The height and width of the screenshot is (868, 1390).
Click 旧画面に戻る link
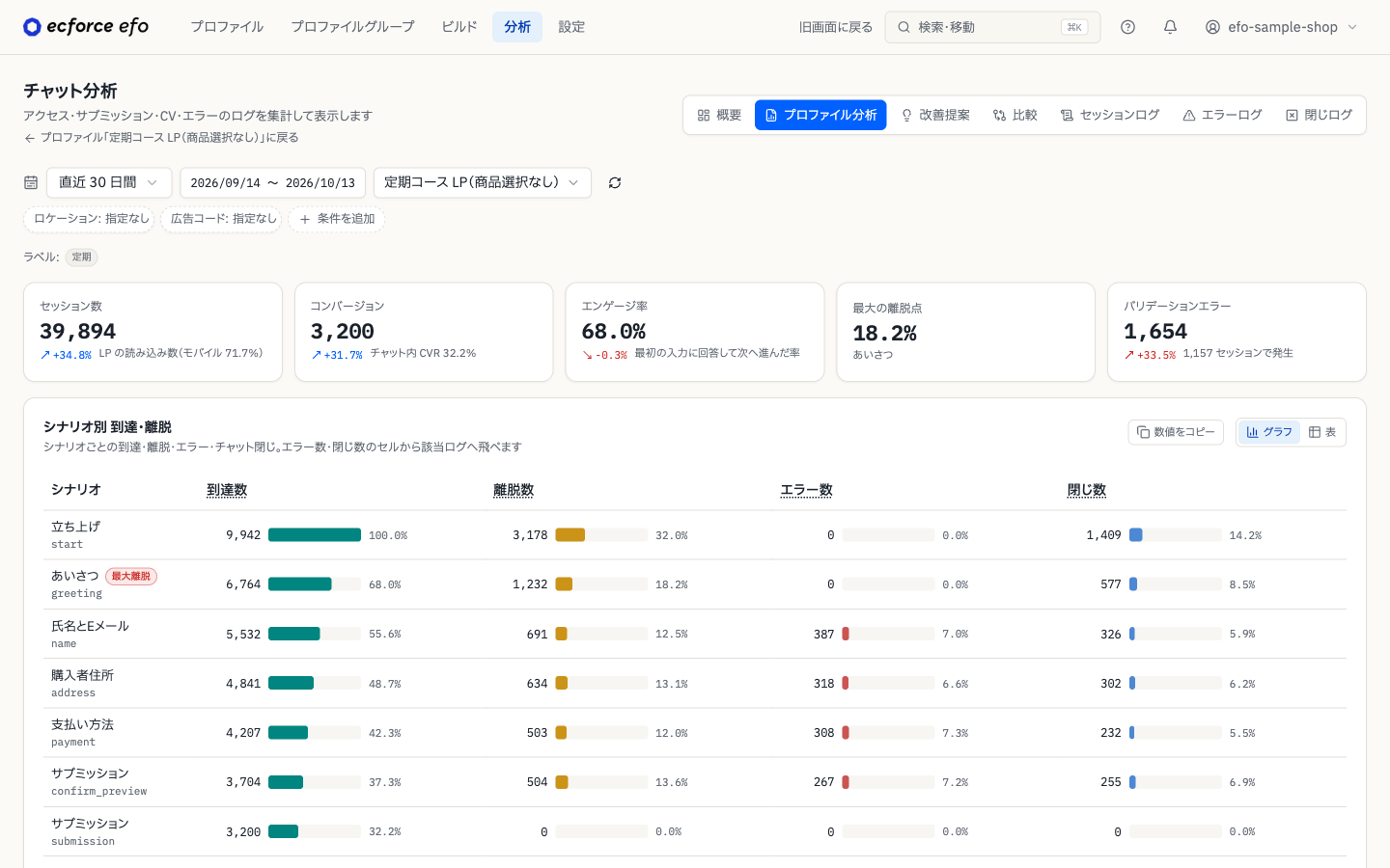tap(836, 27)
